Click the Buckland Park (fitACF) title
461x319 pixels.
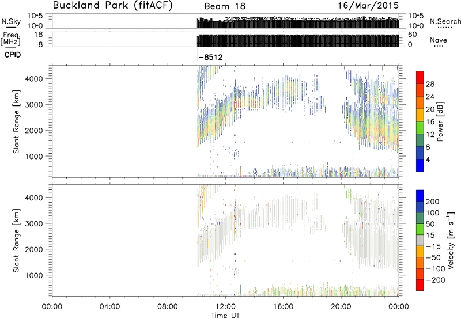[x=113, y=6]
